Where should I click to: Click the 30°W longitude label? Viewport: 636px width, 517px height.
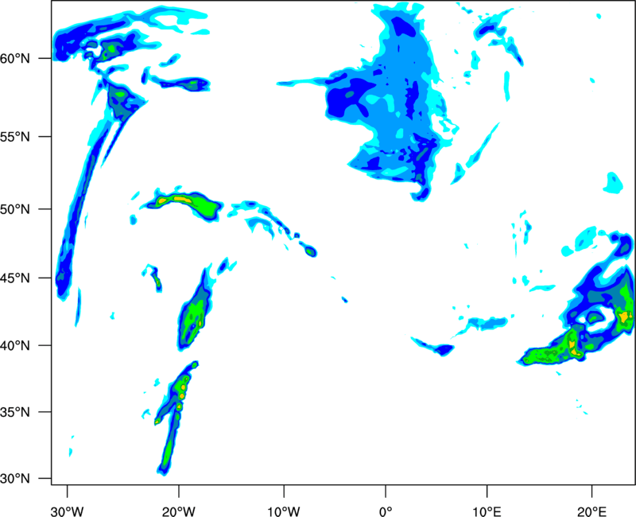click(68, 511)
